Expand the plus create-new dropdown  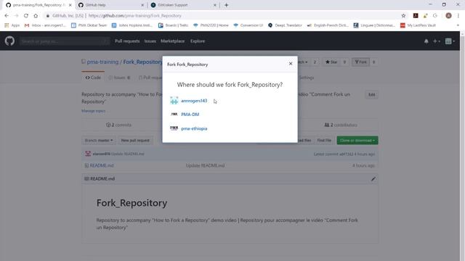click(436, 41)
